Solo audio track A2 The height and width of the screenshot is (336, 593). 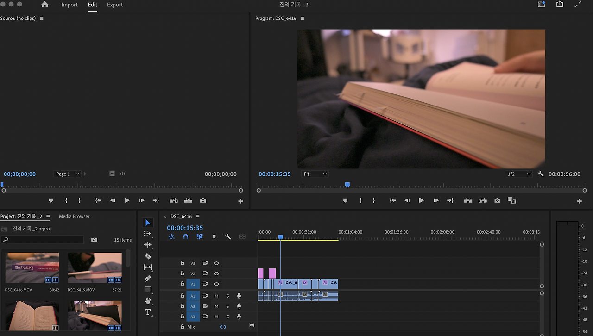click(x=227, y=306)
